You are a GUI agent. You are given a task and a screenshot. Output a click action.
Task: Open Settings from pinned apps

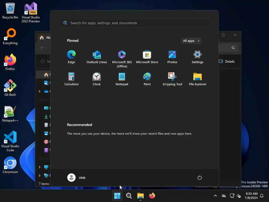click(198, 57)
